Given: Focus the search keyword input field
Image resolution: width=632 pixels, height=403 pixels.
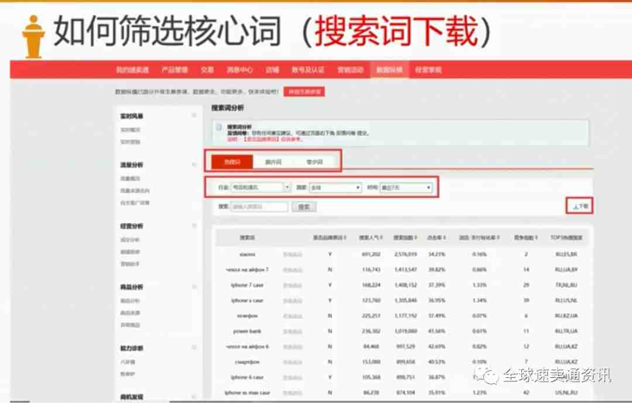Looking at the screenshot, I should [260, 206].
